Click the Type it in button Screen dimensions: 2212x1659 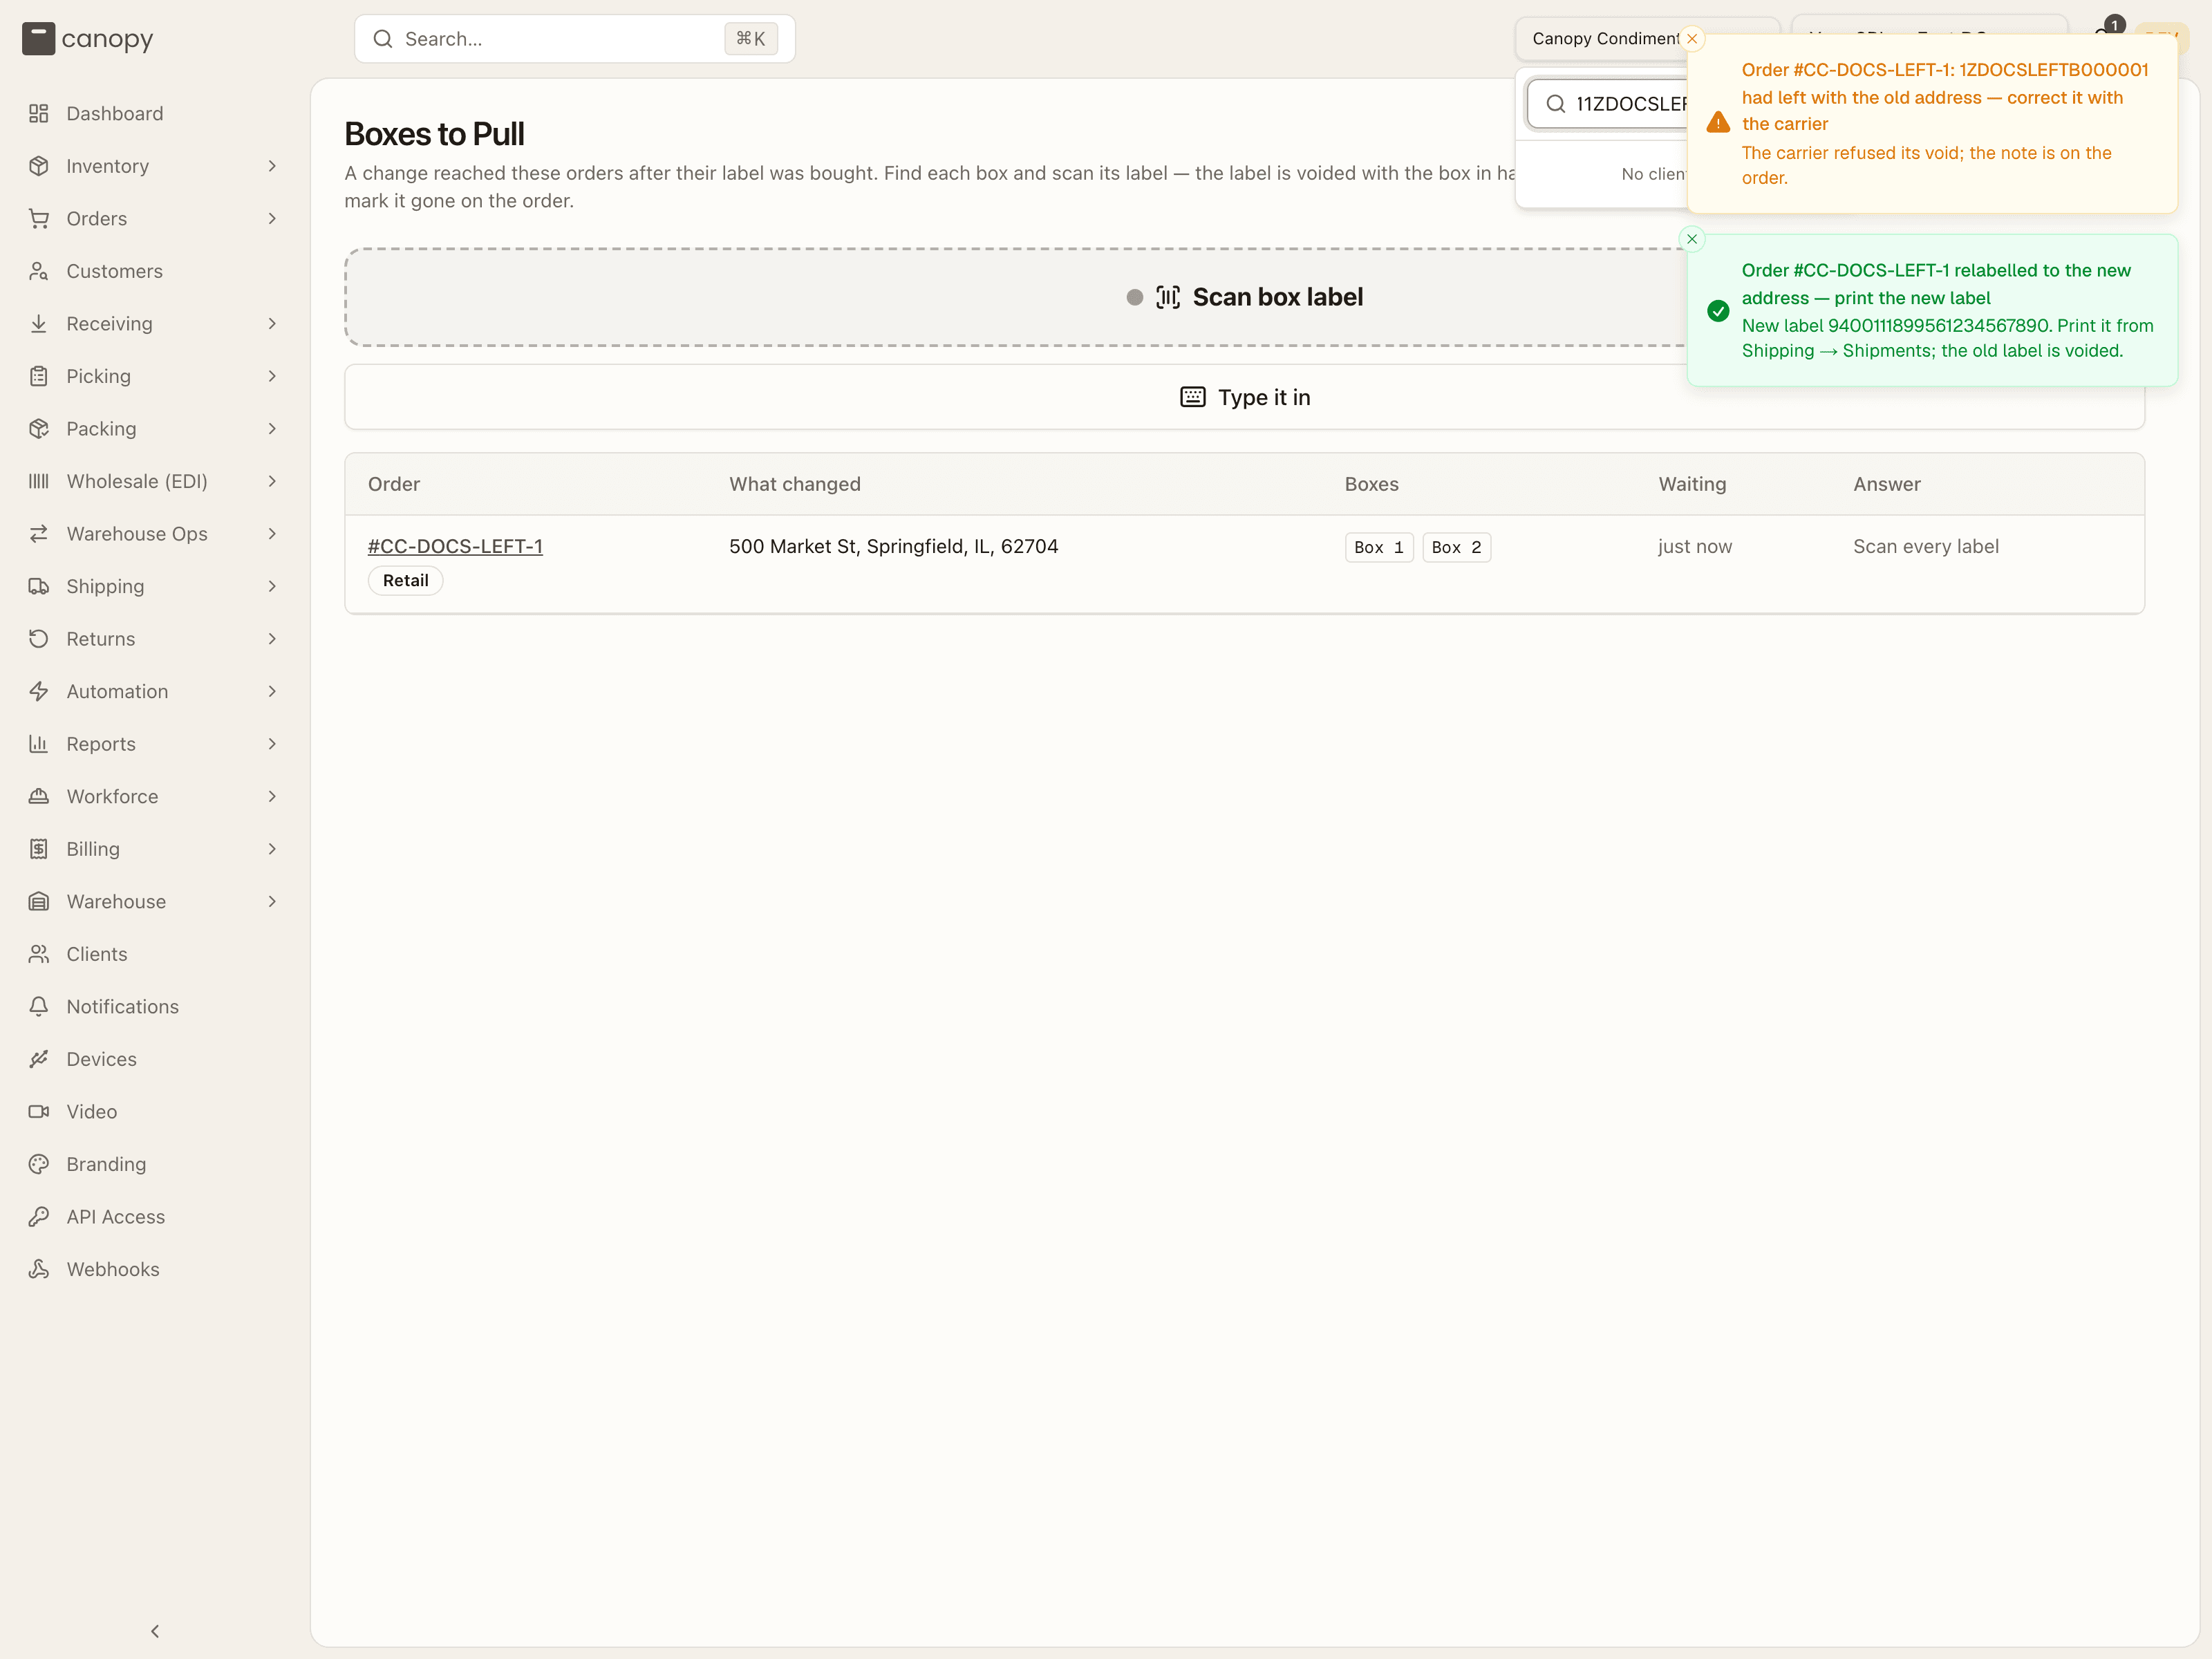pyautogui.click(x=1244, y=397)
